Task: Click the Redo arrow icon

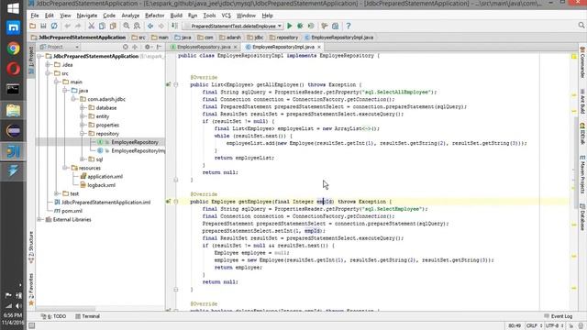Action: coord(78,27)
